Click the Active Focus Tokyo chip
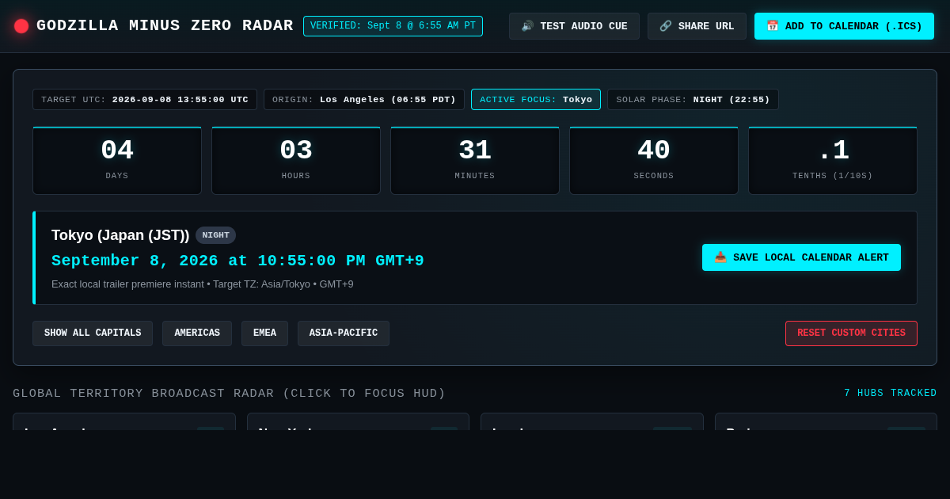 (536, 100)
